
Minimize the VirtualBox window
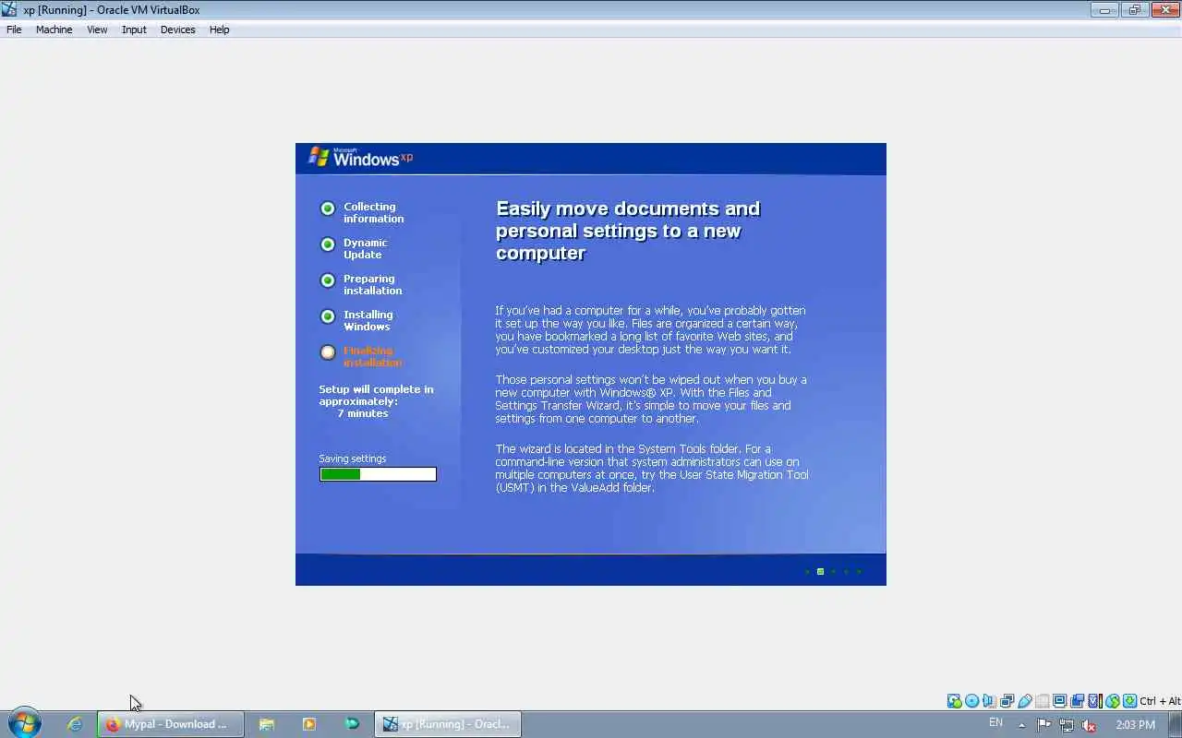click(x=1105, y=10)
